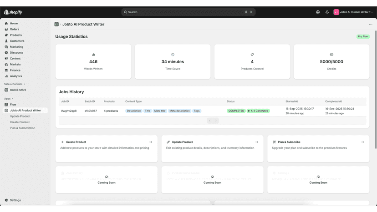
Task: Click the Plan & Subscribe wand icon
Action: coord(274,142)
